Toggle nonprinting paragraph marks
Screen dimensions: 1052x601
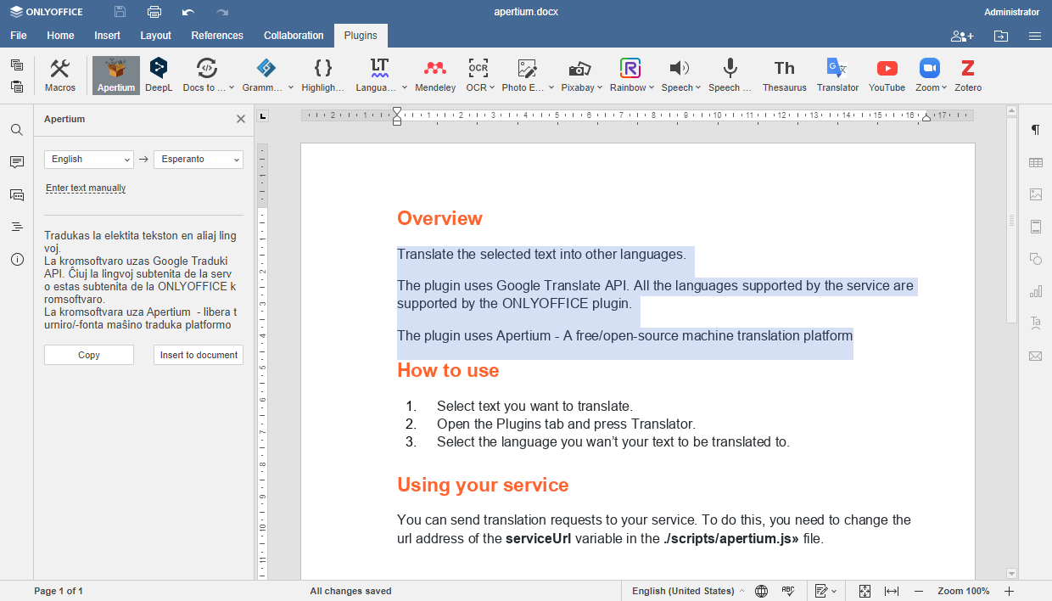coord(1035,130)
